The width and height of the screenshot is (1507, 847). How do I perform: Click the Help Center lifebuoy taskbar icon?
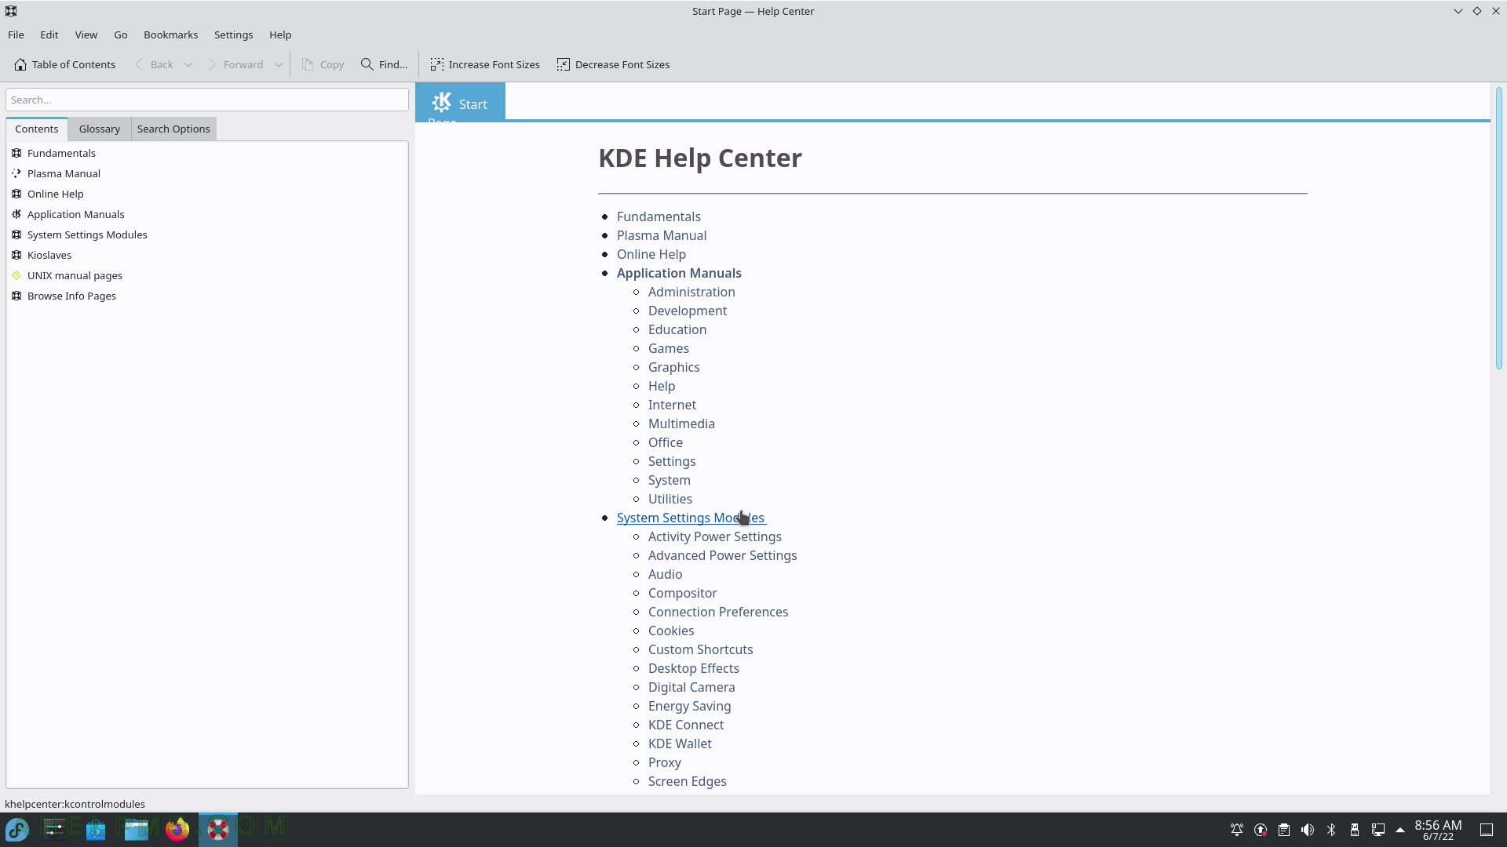point(218,829)
